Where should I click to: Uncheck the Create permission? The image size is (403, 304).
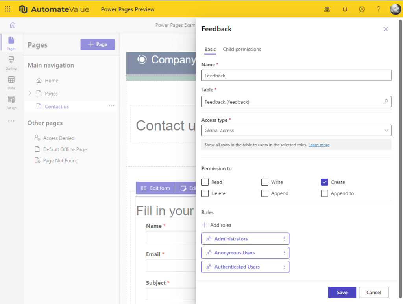pyautogui.click(x=324, y=182)
